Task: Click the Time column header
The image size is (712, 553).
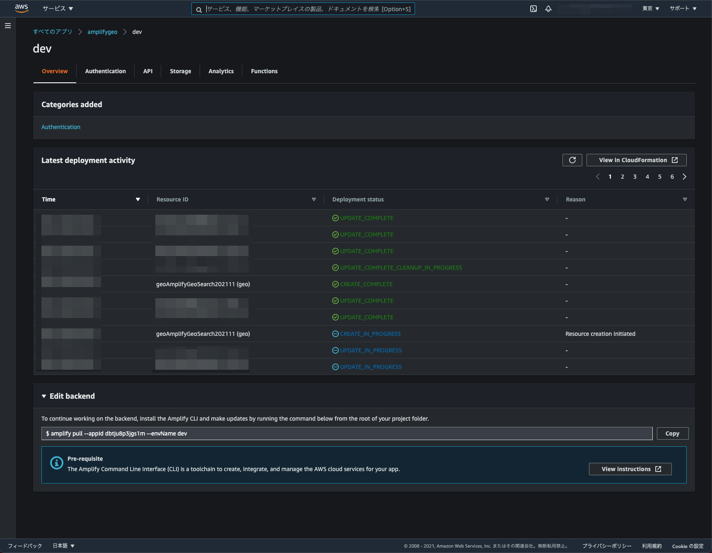Action: point(48,199)
